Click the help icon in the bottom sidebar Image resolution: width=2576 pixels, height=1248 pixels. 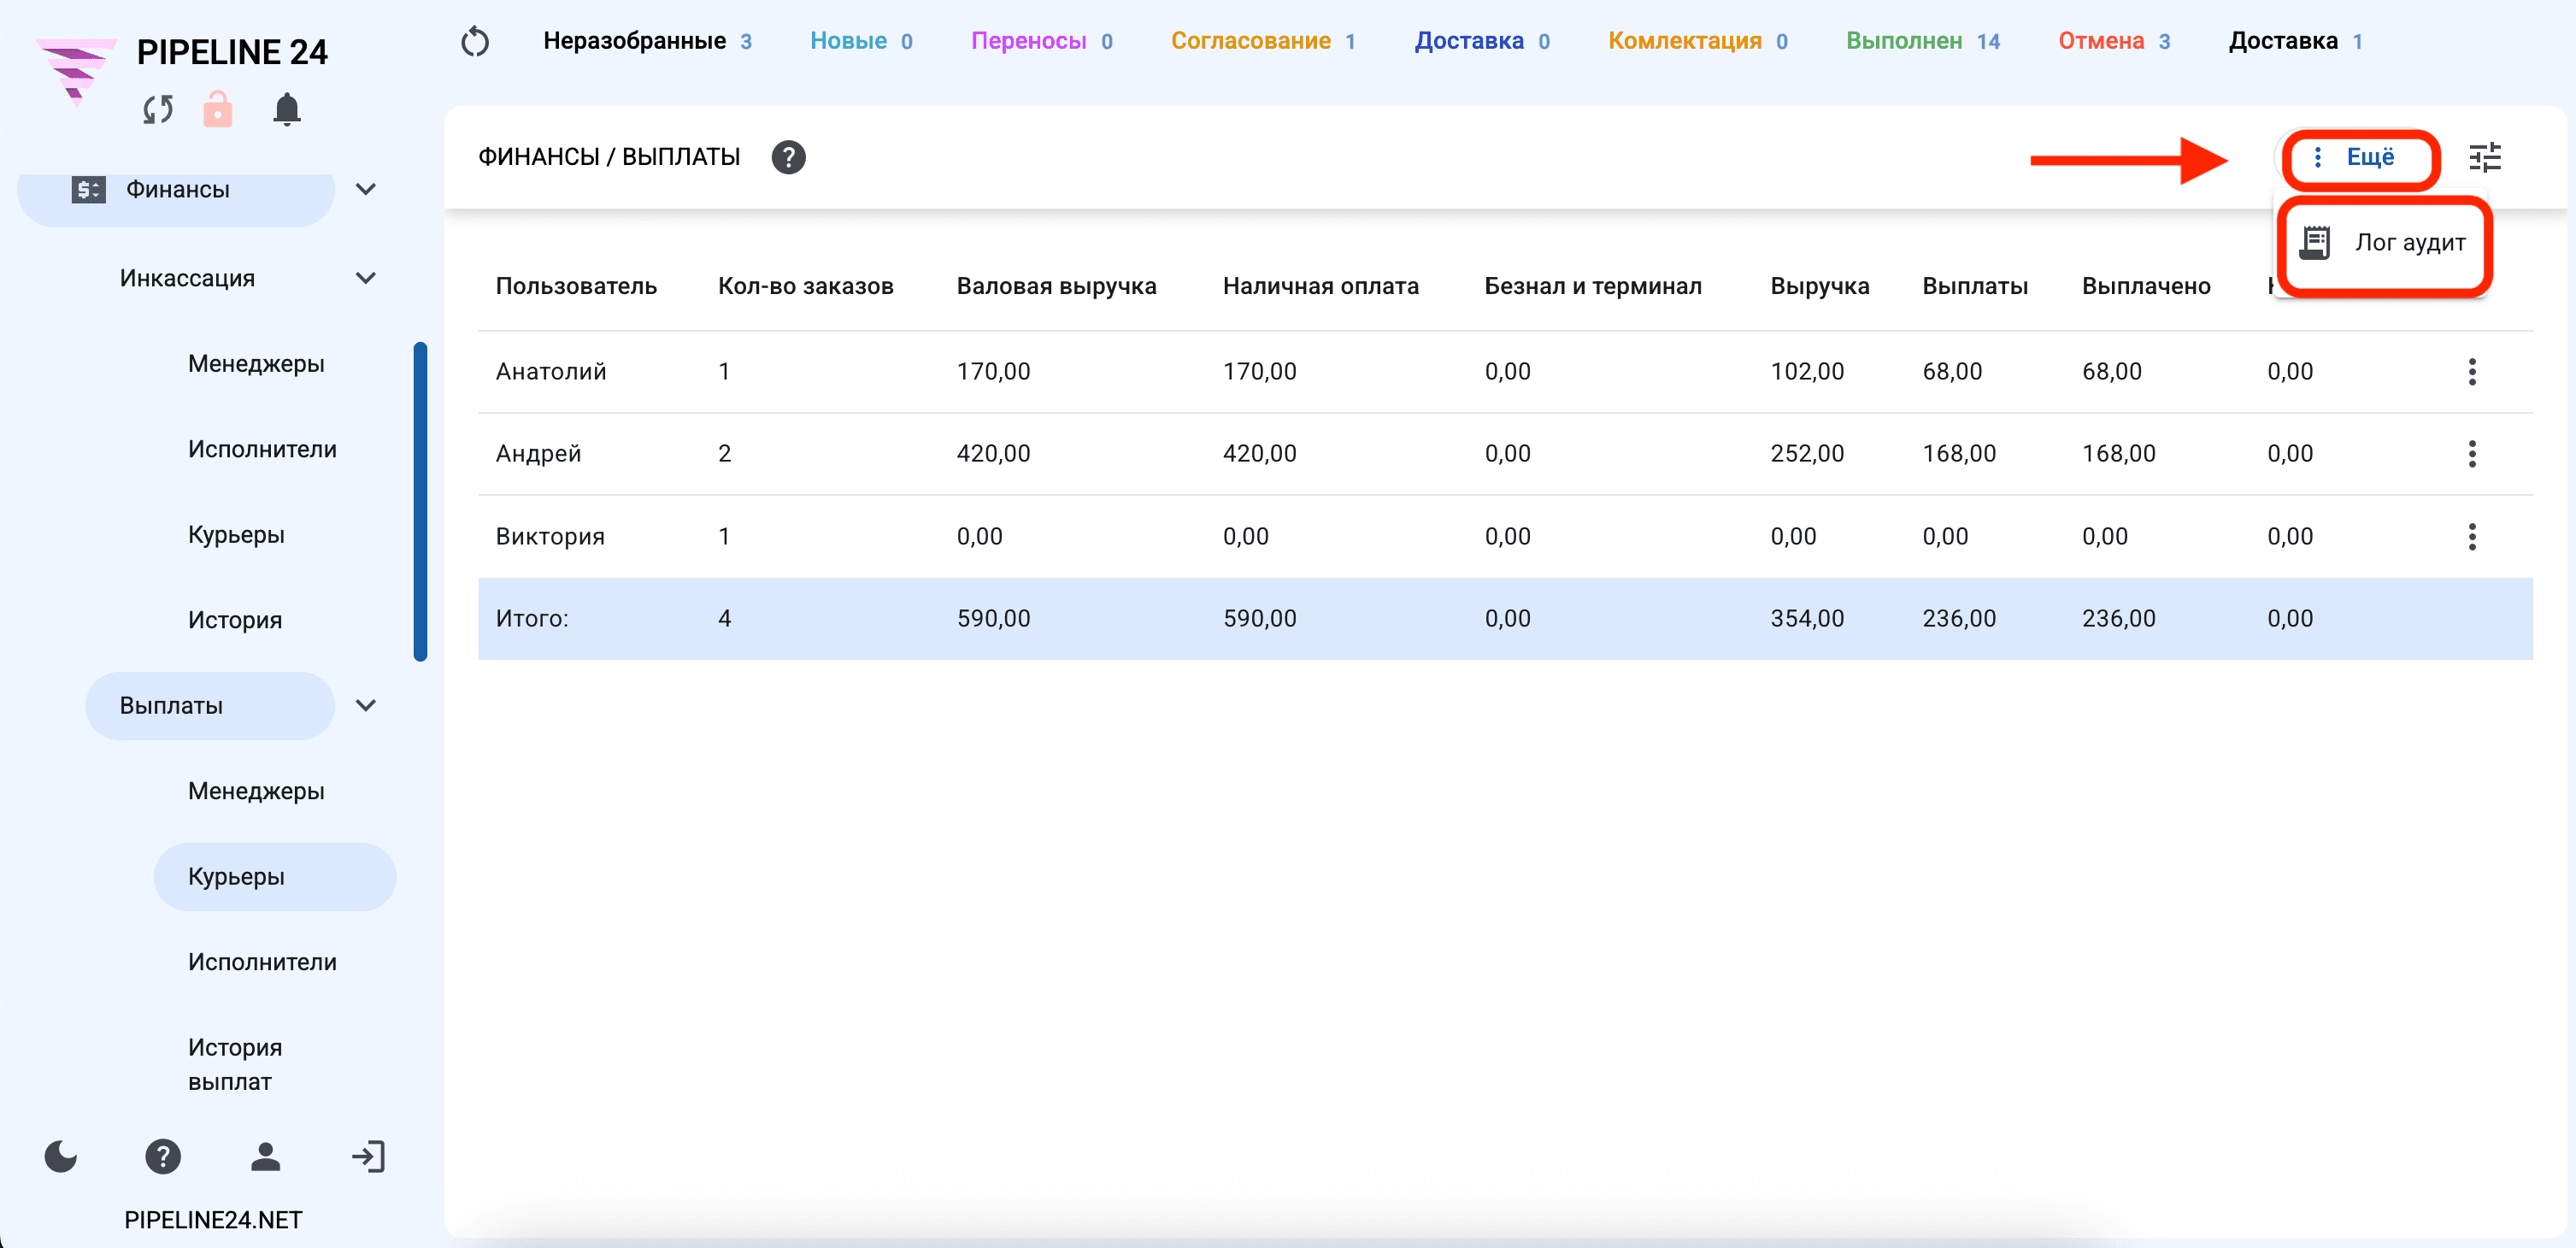coord(163,1157)
